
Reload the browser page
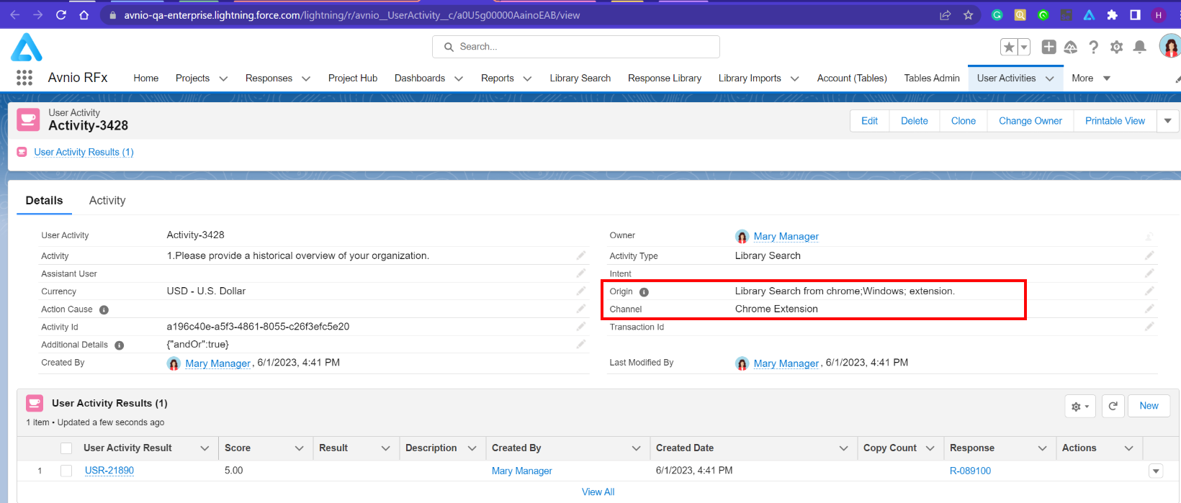[61, 14]
